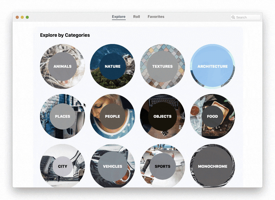Select the Vehicles category
This screenshot has height=200, width=275.
[112, 166]
